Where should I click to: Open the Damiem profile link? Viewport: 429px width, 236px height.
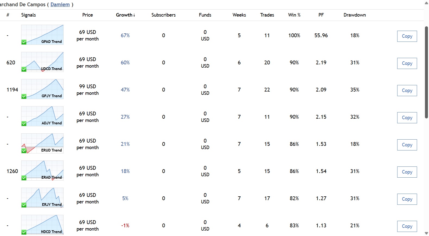[x=60, y=5]
